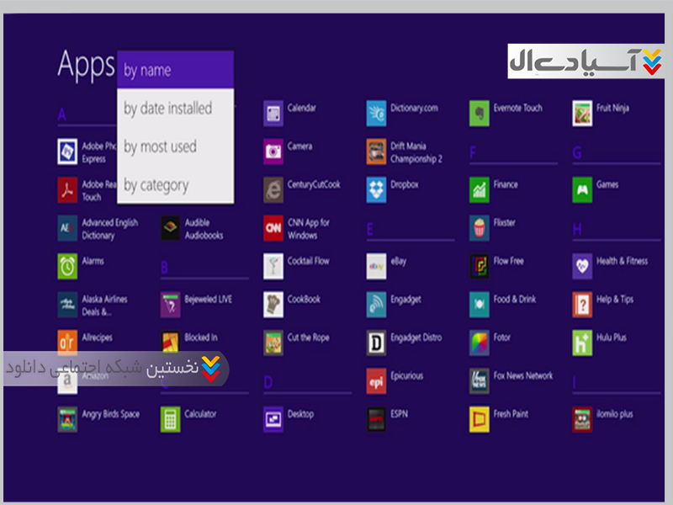Viewport: 673px width, 505px height.
Task: Open the ESPN app icon
Action: coord(376,419)
